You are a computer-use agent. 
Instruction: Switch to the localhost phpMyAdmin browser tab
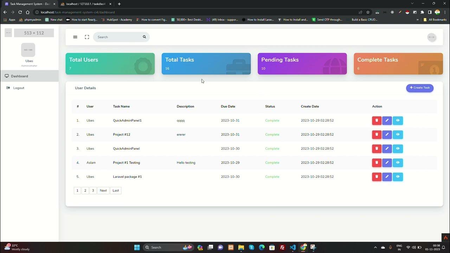(x=85, y=4)
